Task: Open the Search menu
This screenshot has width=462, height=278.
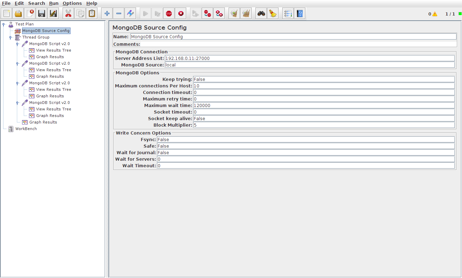Action: 36,3
